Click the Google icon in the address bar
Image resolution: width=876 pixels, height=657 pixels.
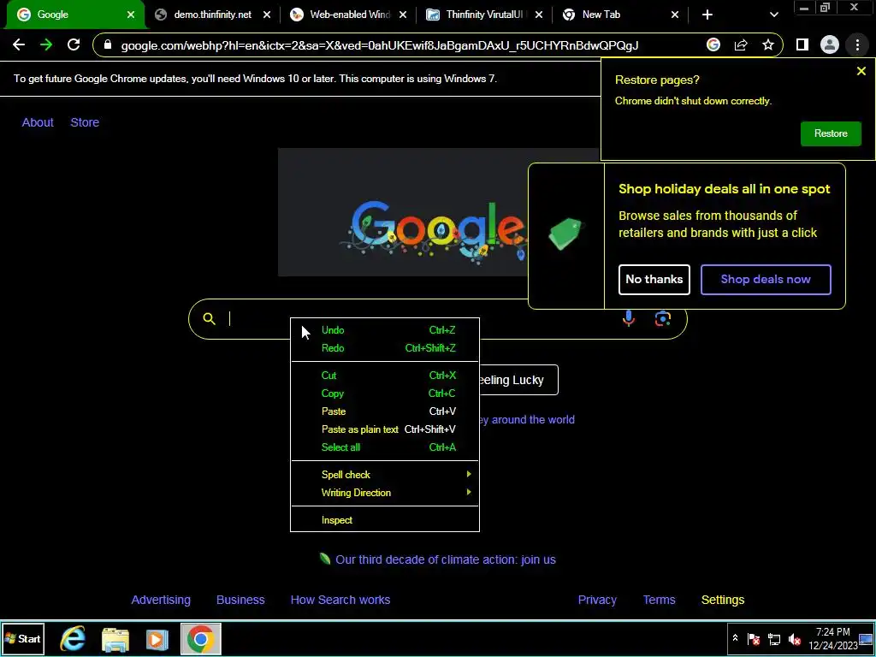pos(713,44)
